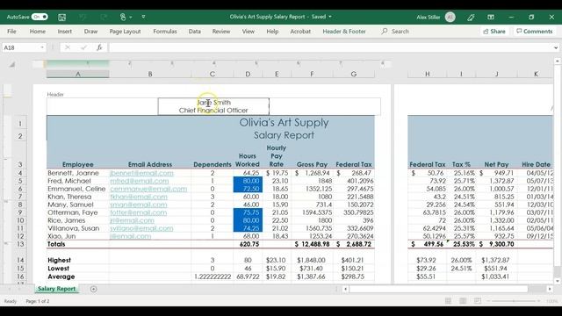Expand the formula bar chevron
The image size is (562, 316).
pyautogui.click(x=556, y=47)
